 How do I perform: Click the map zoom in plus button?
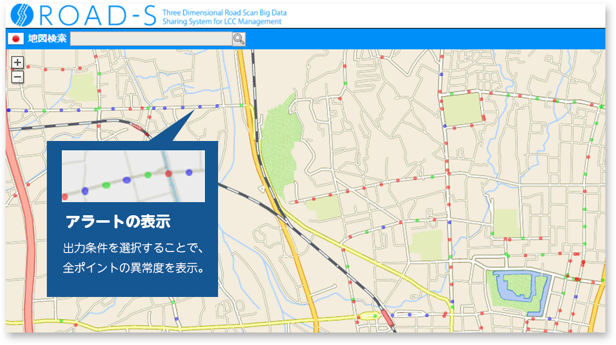click(17, 62)
